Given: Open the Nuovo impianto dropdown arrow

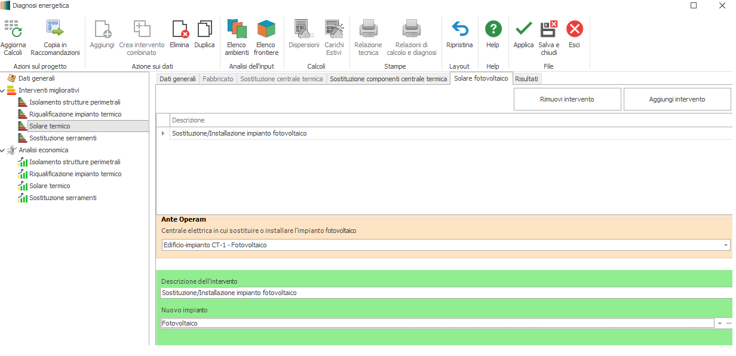Looking at the screenshot, I should tap(719, 323).
